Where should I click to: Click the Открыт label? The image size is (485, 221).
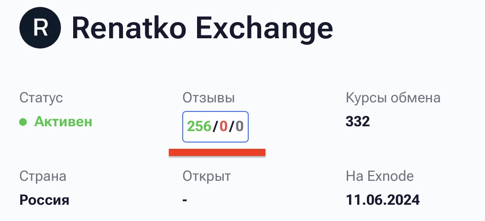click(207, 176)
